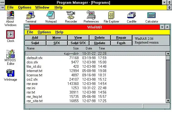Select the Calculator icon
This screenshot has height=129, width=172.
152,17
